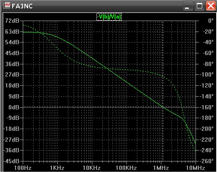Click the 27dB magnitude axis label

point(12,74)
